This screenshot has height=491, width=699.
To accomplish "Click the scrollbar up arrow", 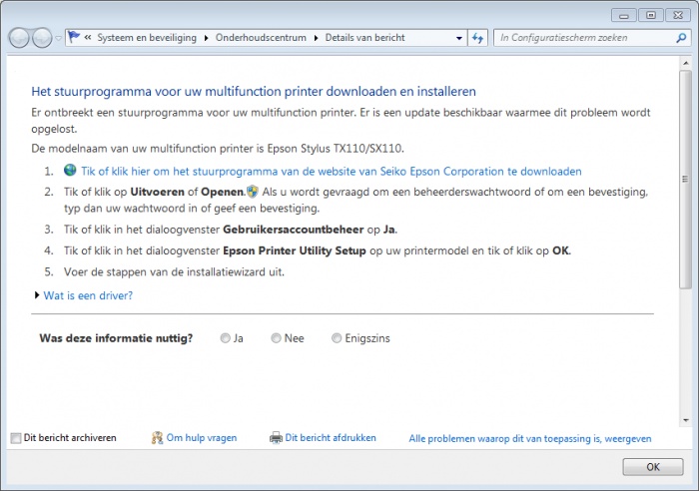I will tap(686, 63).
